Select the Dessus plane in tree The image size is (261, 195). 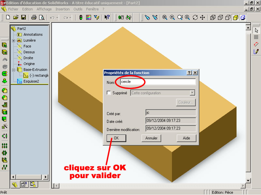[29, 52]
